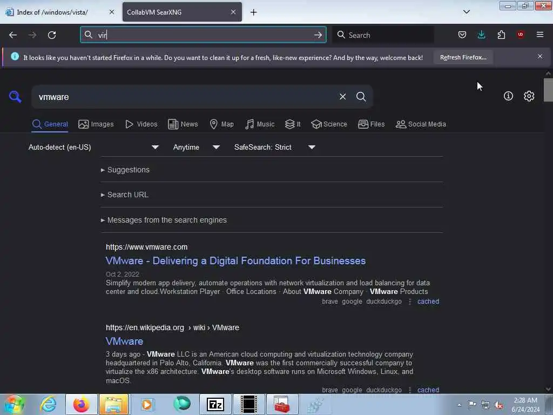Open the Auto-detect (en-US) language dropdown
This screenshot has height=415, width=553.
94,147
